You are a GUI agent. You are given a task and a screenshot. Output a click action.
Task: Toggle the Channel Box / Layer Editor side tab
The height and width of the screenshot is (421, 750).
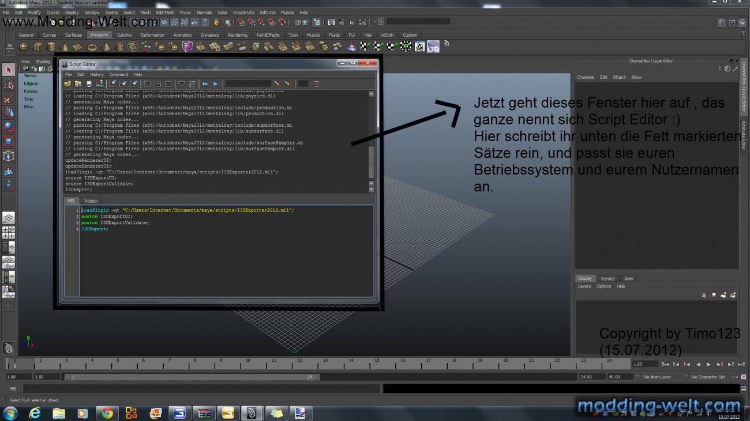tap(744, 86)
